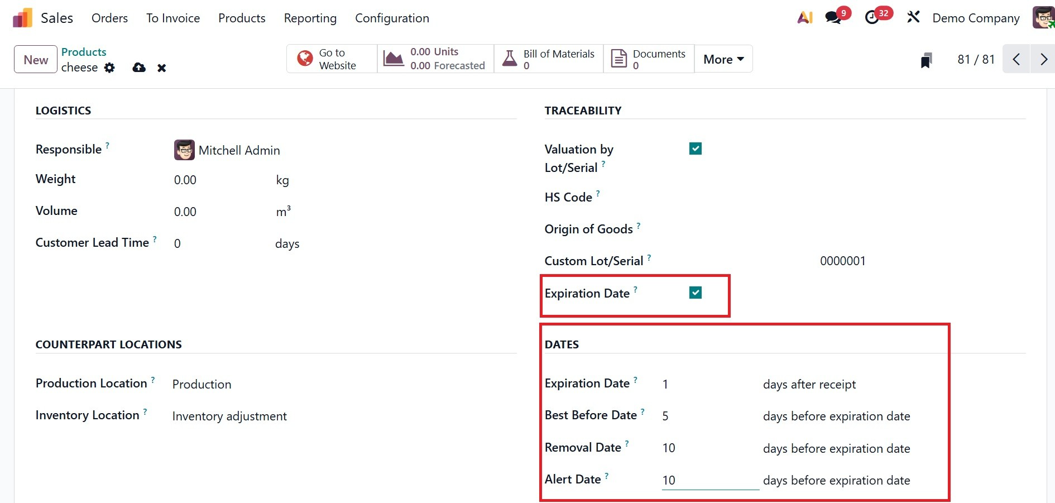Open the messages icon showing 9 conversations
The image size is (1055, 503).
point(833,17)
